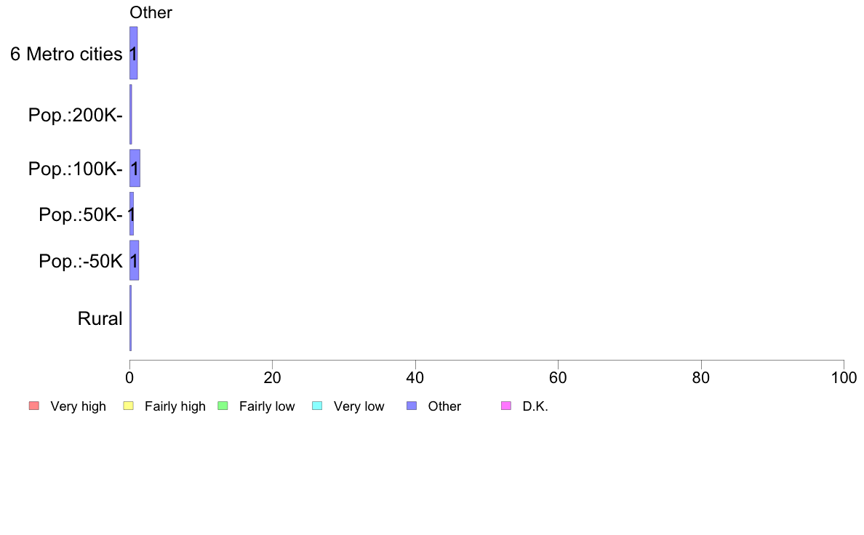The image size is (864, 535).
Task: Click the Fairly low green legend swatch
Action: tap(223, 406)
